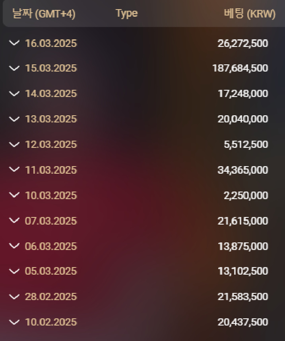Click the chevron for 07.03.2025
Image resolution: width=285 pixels, height=341 pixels.
(14, 221)
